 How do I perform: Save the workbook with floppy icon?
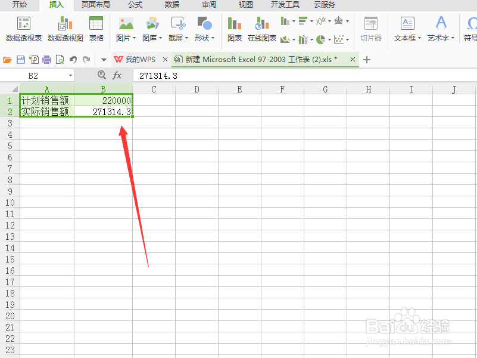point(21,60)
